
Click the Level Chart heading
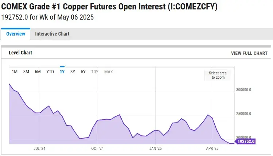tap(21, 53)
